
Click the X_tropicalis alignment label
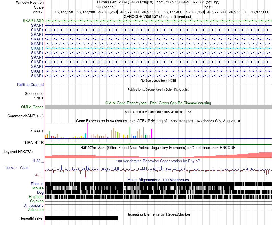[x=34, y=206]
